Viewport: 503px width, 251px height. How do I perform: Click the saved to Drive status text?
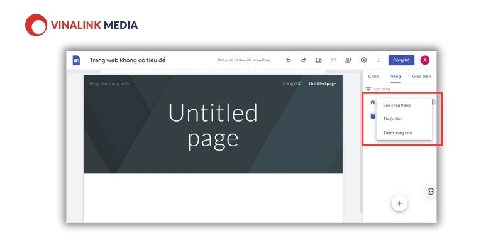[x=244, y=60]
